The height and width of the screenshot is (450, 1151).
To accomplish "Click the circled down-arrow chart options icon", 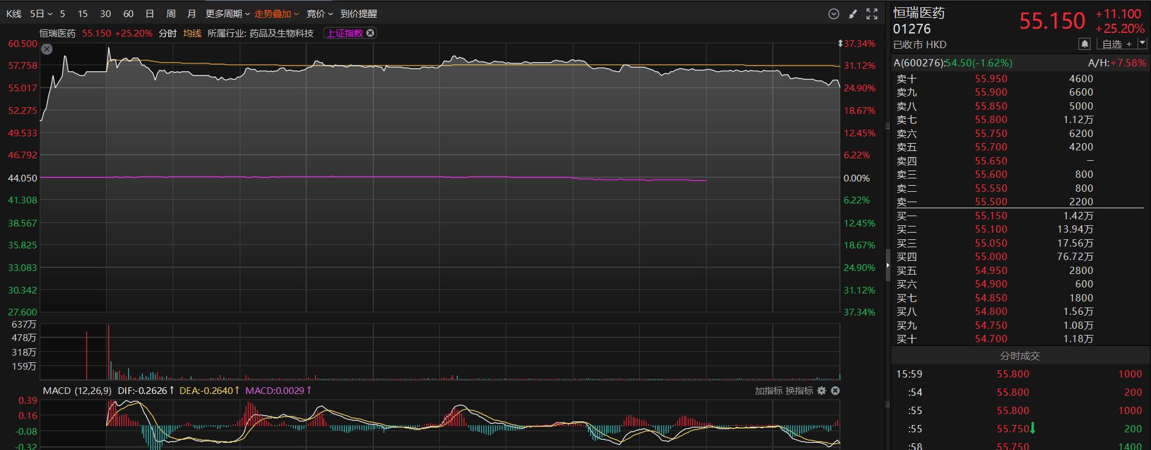I will 834,14.
